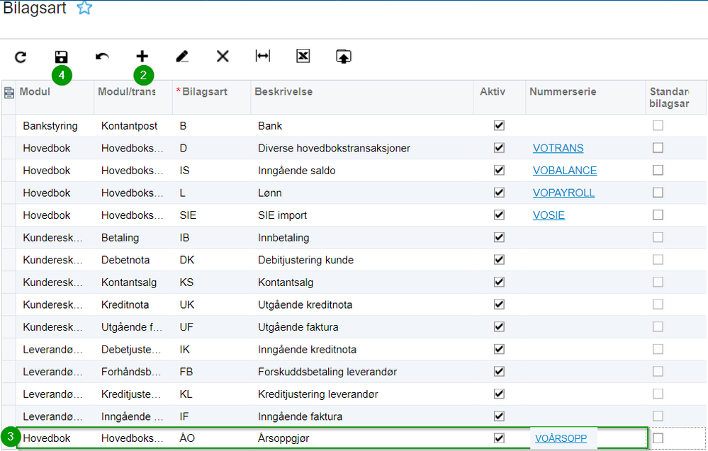Uncheck Aktiv checkbox for Bank row
This screenshot has height=451, width=708.
tap(500, 125)
